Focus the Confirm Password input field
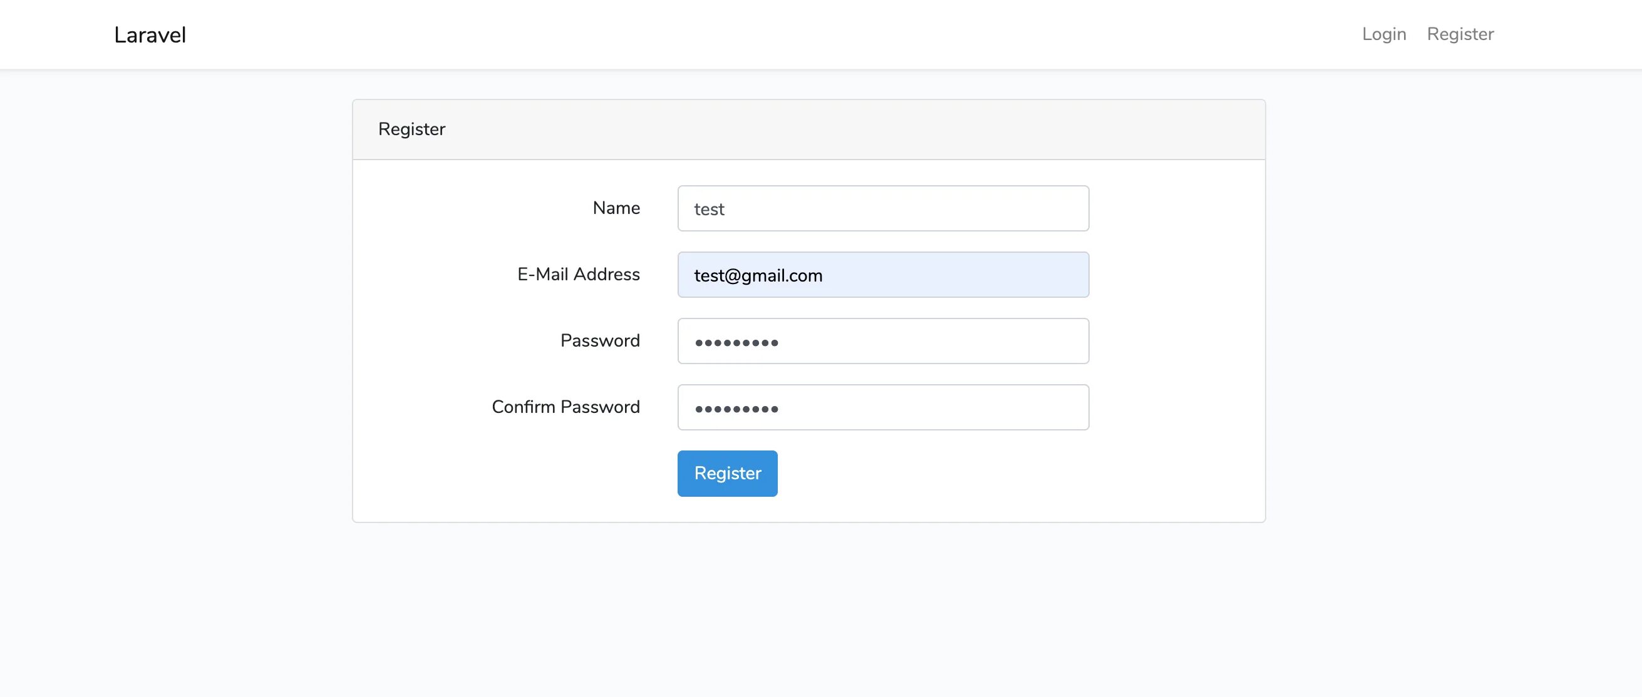Image resolution: width=1642 pixels, height=697 pixels. (883, 407)
